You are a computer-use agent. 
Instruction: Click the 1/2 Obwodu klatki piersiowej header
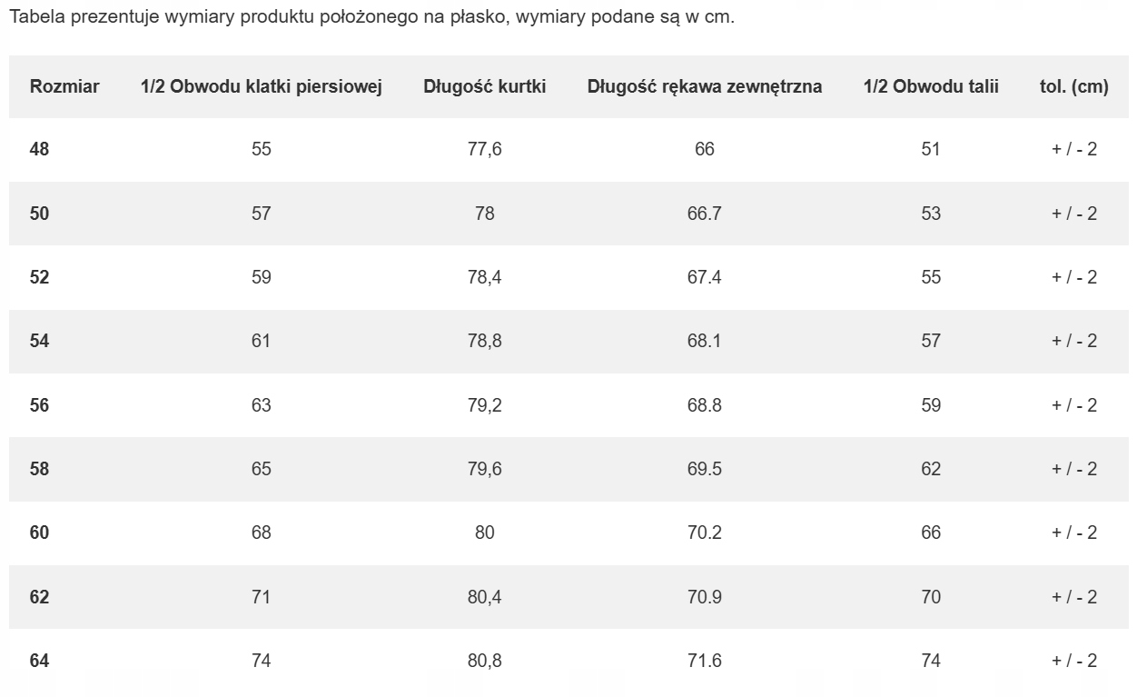point(262,86)
